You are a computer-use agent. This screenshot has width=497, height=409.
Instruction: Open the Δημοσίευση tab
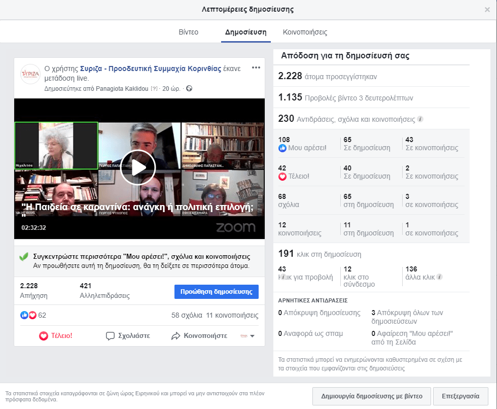pyautogui.click(x=245, y=32)
